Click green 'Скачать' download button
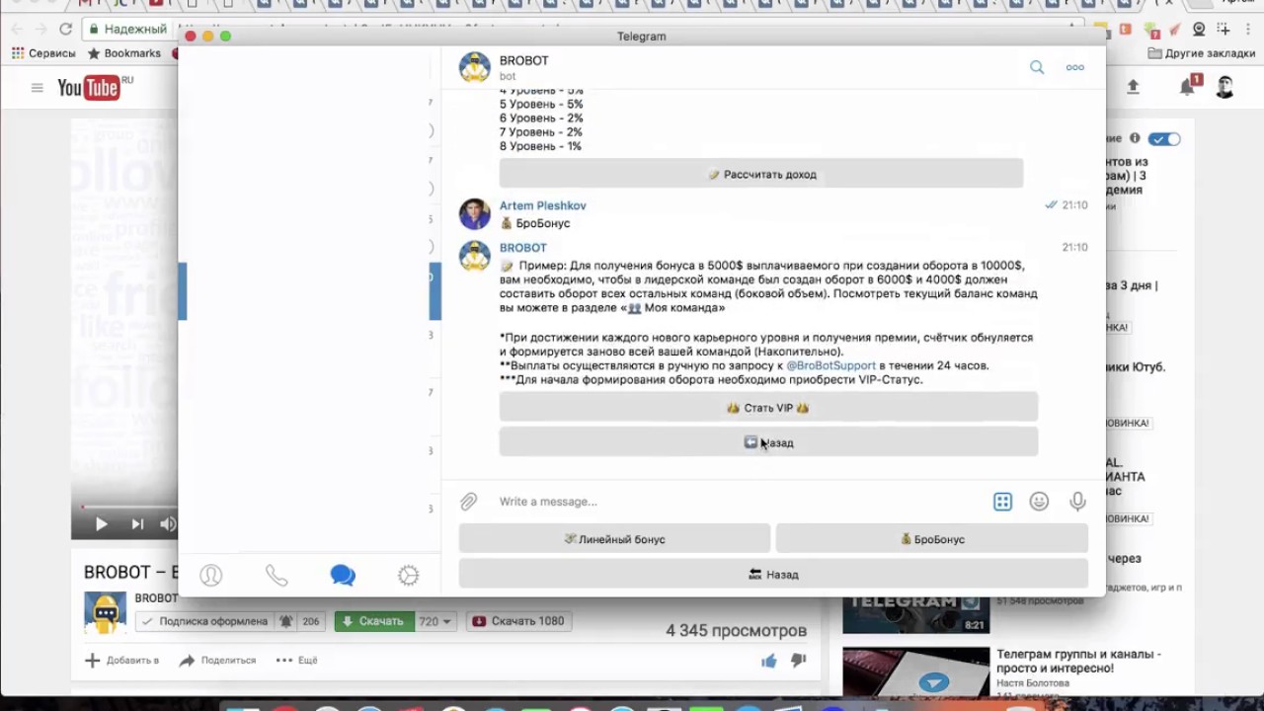This screenshot has width=1264, height=711. (x=373, y=621)
